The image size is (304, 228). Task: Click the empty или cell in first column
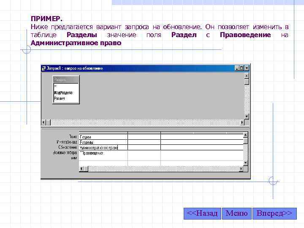click(103, 158)
